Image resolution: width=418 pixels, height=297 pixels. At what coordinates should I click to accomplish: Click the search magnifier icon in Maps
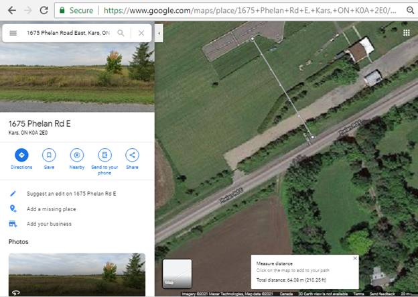121,33
